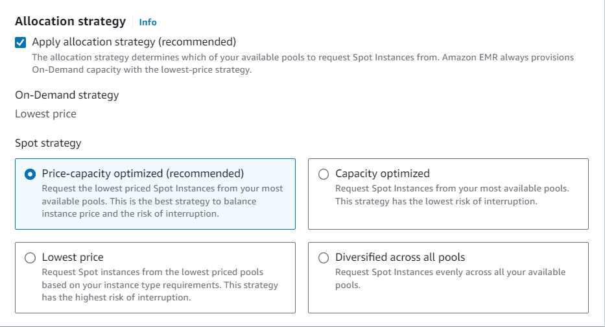Click the allocation strategy help text below checkbox

click(x=302, y=64)
